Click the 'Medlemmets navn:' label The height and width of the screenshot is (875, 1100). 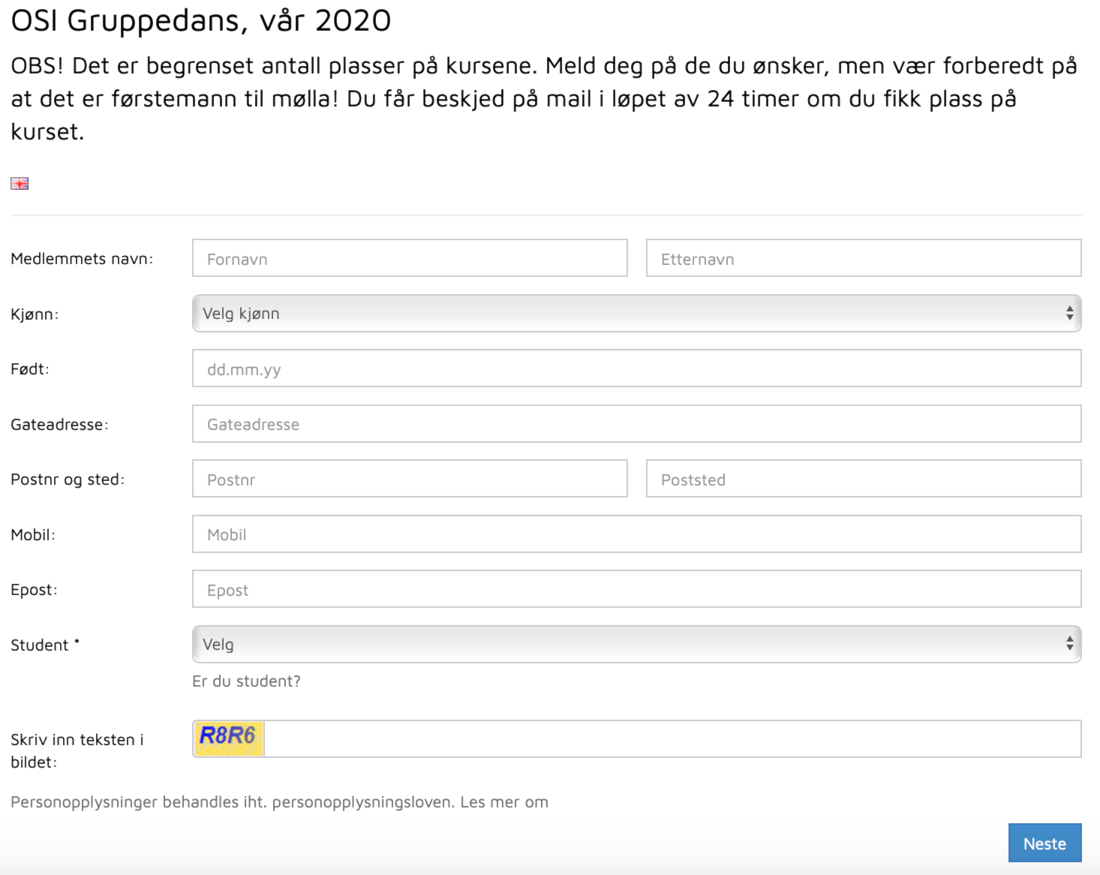pyautogui.click(x=82, y=259)
